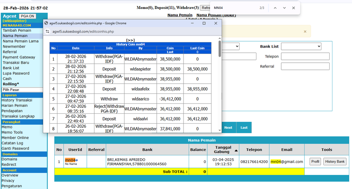Click the wldaafelix cell in history
This screenshot has width=352, height=189.
click(141, 89)
